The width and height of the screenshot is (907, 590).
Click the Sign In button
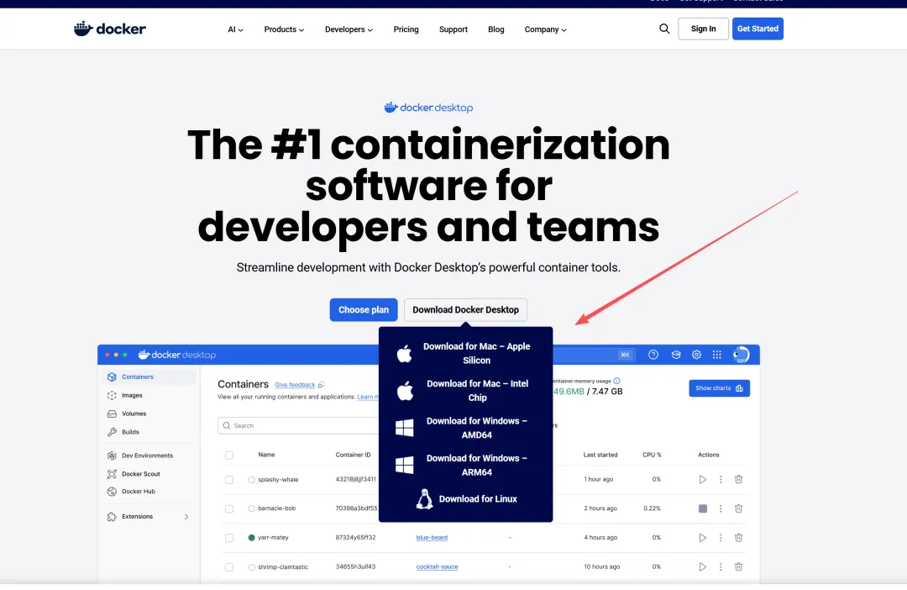[703, 29]
